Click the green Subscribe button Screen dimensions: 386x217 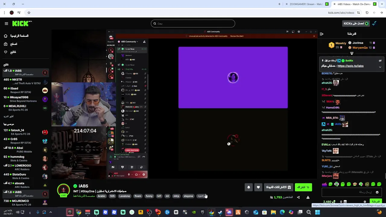pyautogui.click(x=303, y=187)
